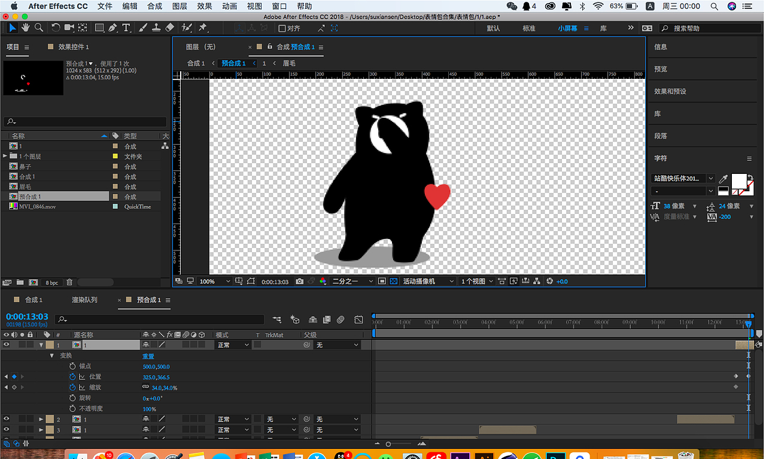This screenshot has height=459, width=766.
Task: Select the Roto Brush tool
Action: point(187,28)
